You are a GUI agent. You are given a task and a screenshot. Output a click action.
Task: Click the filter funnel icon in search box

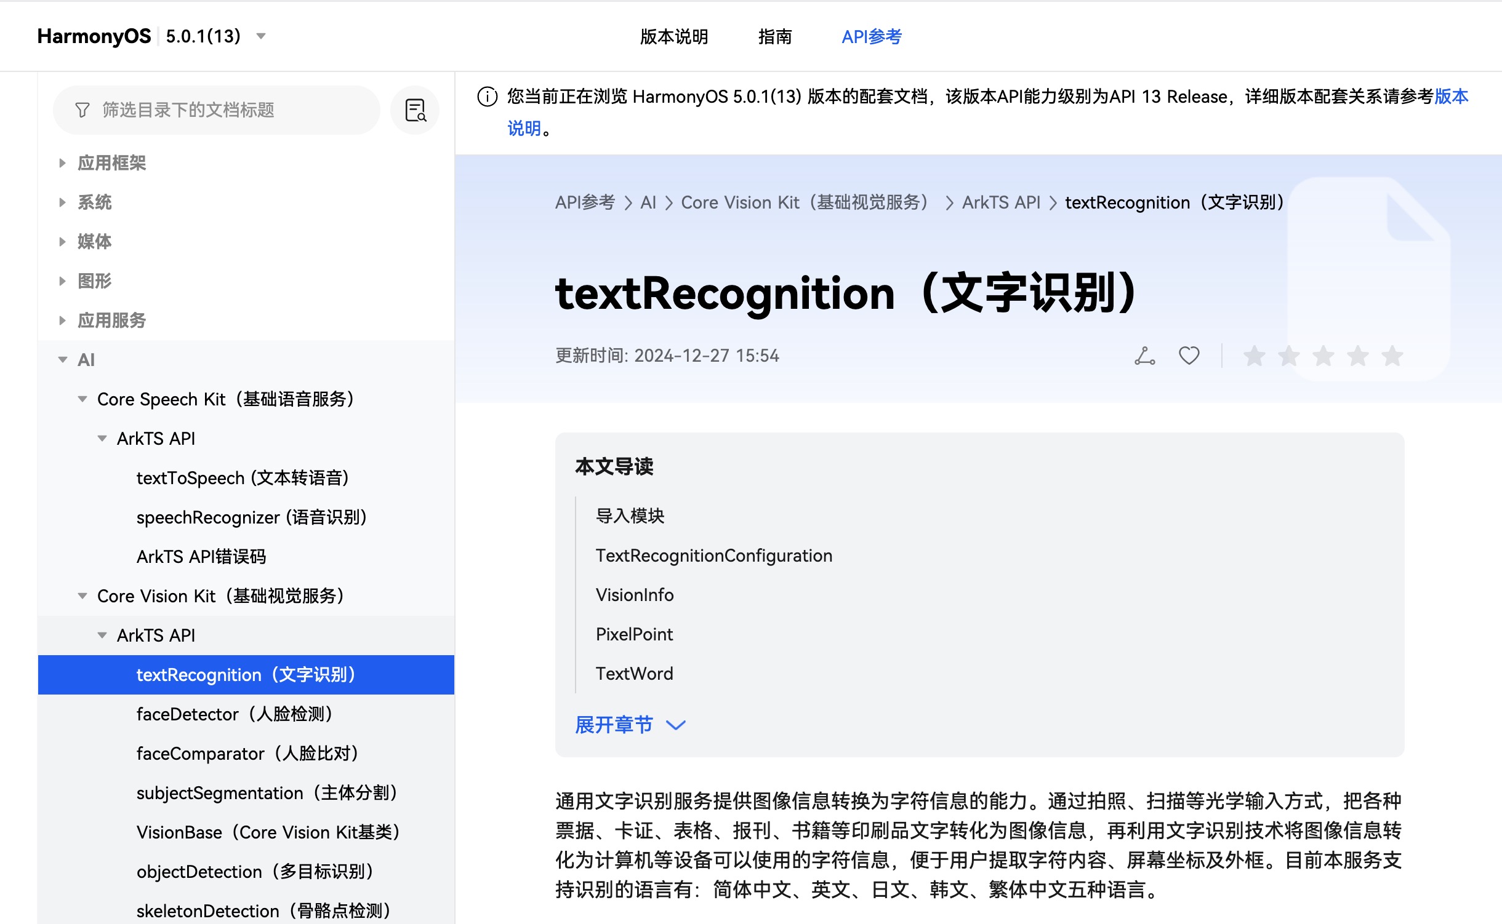[82, 110]
